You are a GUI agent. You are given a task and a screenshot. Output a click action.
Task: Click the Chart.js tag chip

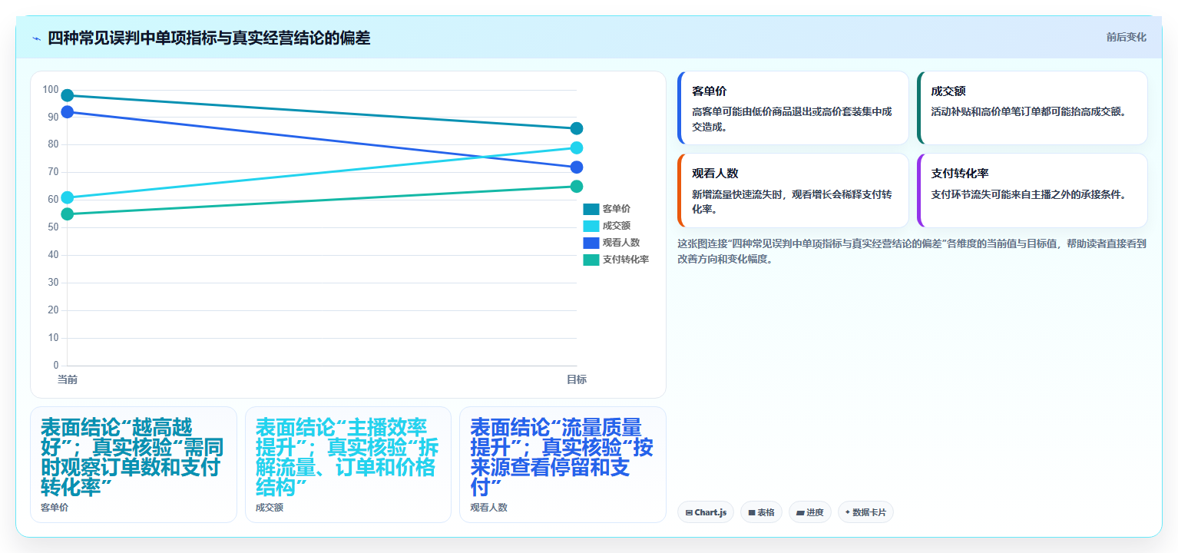(706, 512)
